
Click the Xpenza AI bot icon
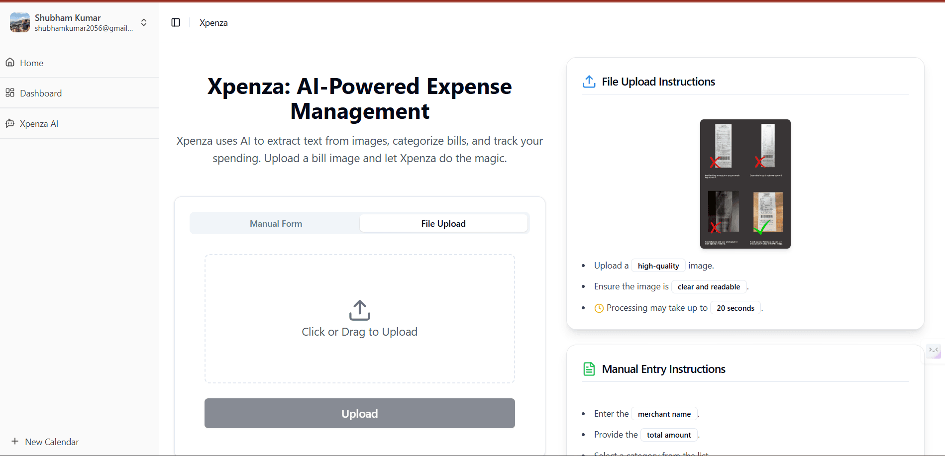[x=10, y=123]
